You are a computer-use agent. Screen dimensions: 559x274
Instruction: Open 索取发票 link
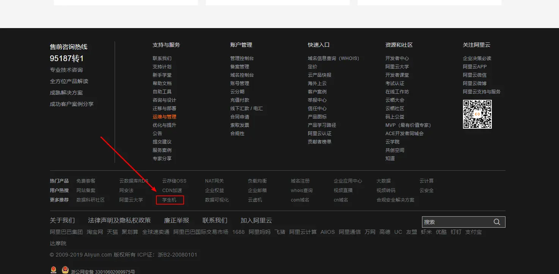coord(240,125)
